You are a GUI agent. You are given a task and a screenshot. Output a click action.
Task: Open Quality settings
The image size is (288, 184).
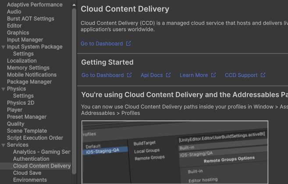point(16,124)
